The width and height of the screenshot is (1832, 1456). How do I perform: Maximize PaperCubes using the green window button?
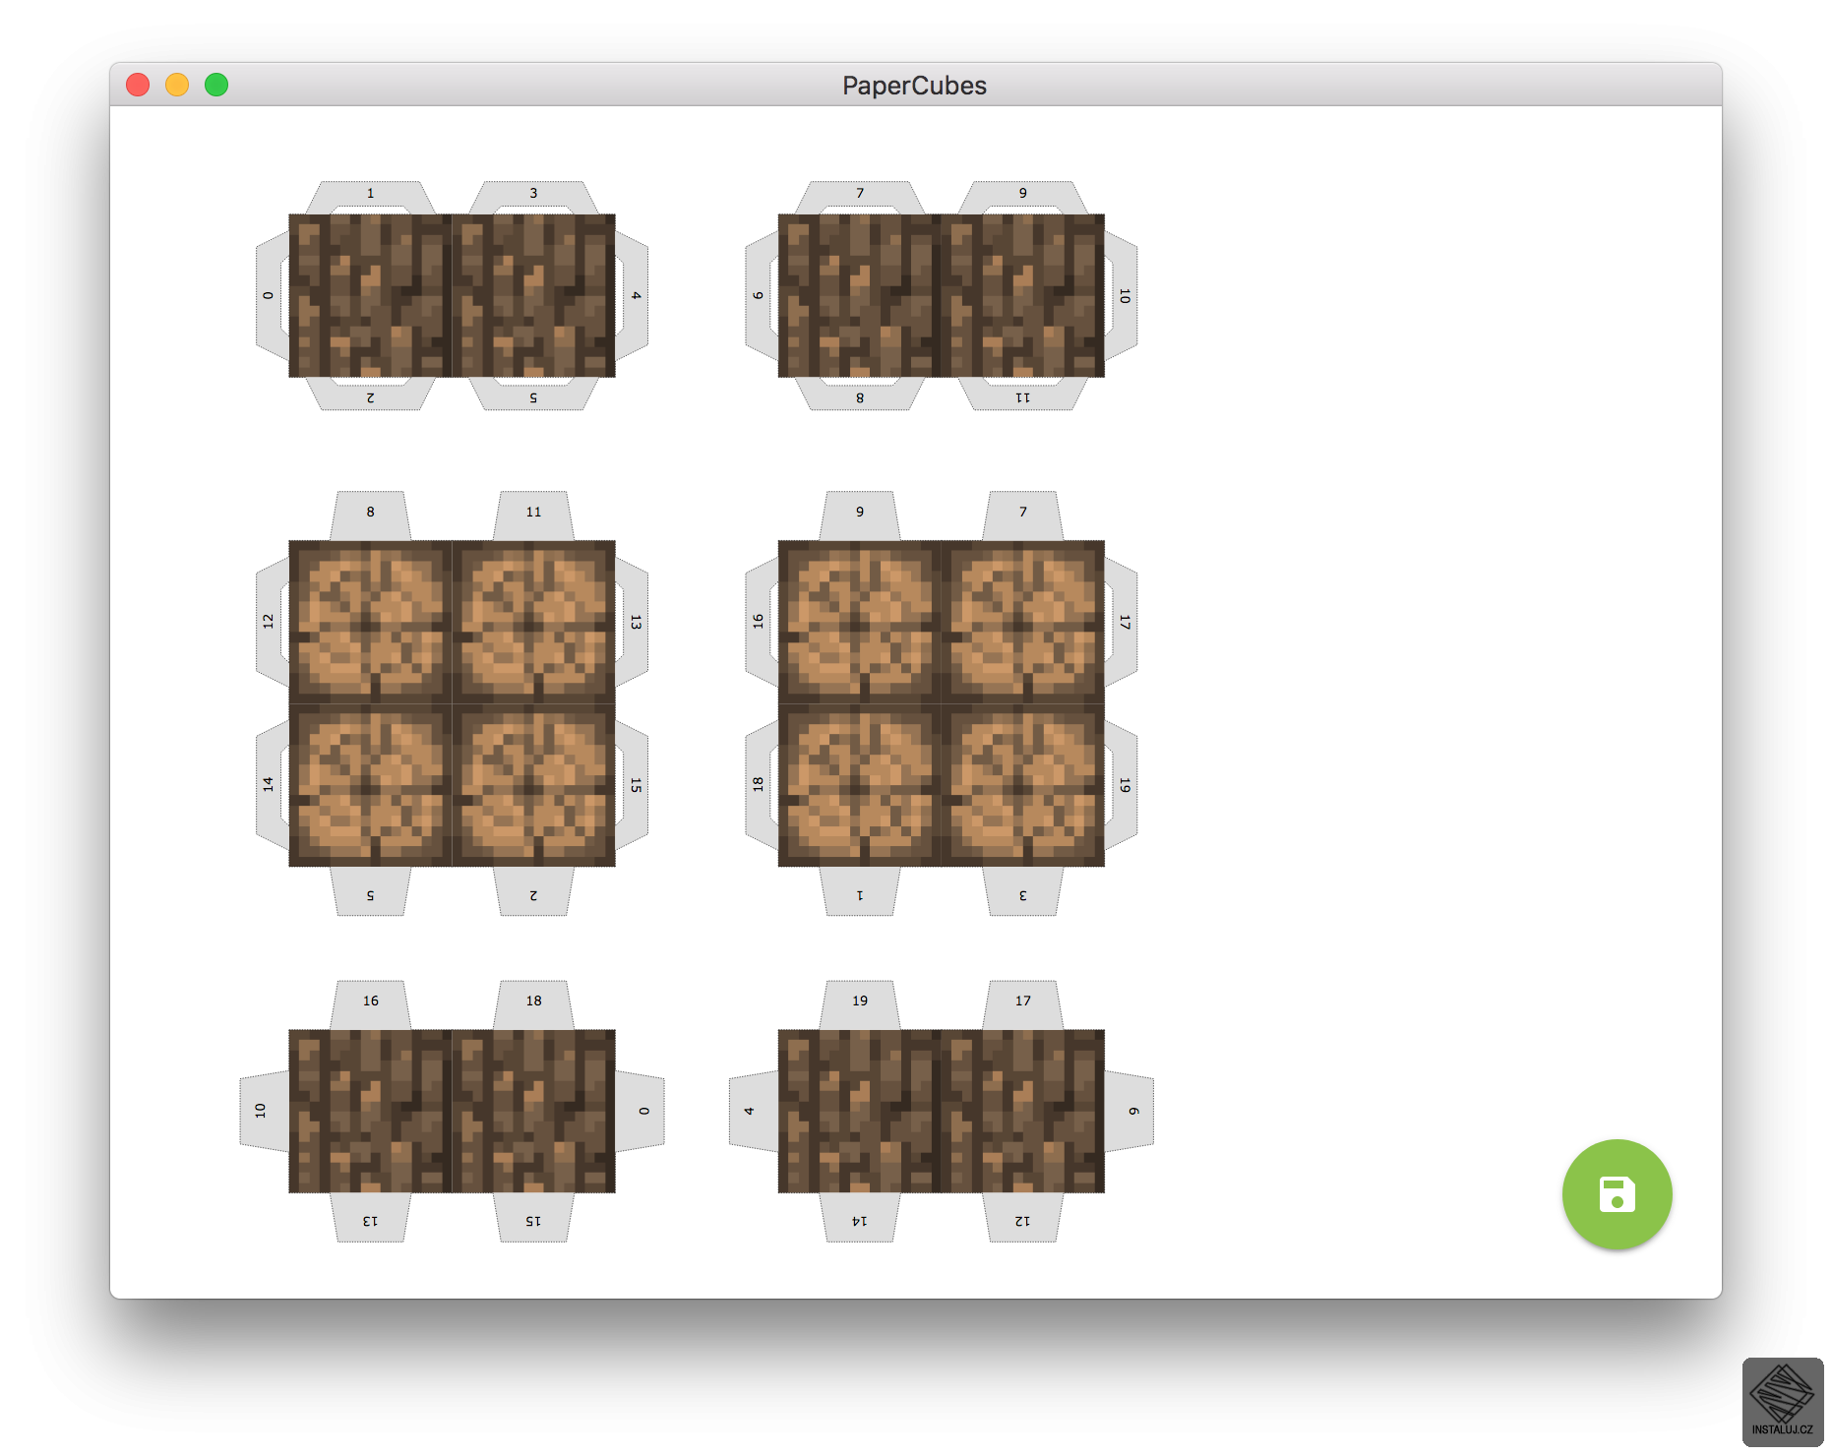(216, 85)
